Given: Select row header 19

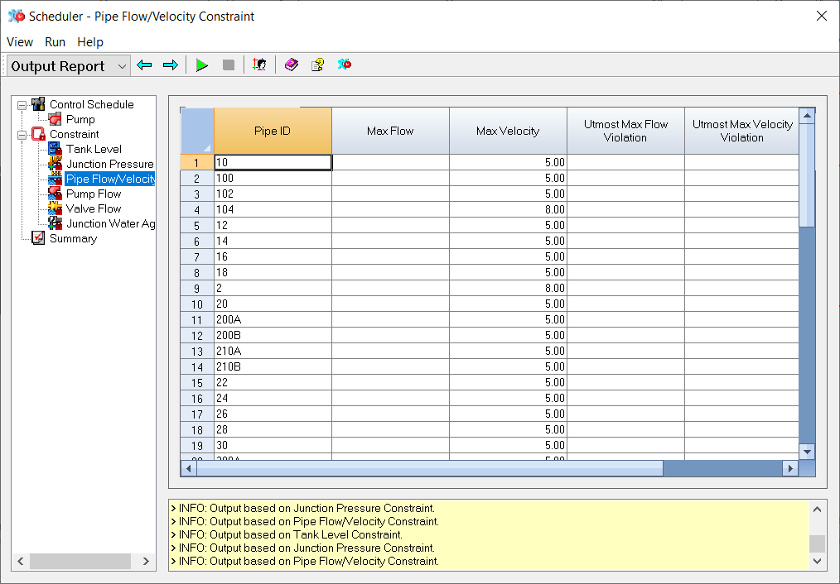Looking at the screenshot, I should [197, 446].
